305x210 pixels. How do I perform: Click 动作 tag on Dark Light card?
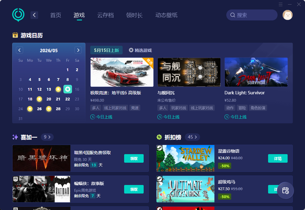click(x=230, y=108)
